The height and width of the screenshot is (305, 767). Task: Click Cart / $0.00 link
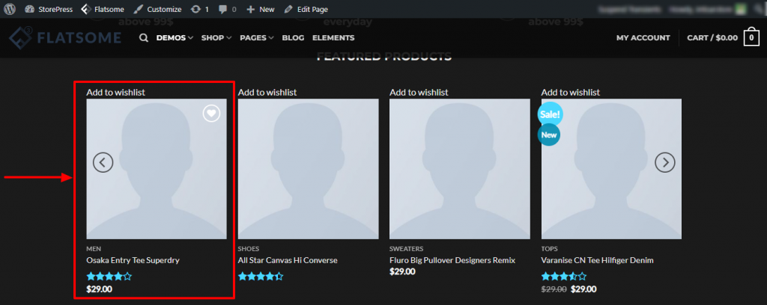coord(712,37)
